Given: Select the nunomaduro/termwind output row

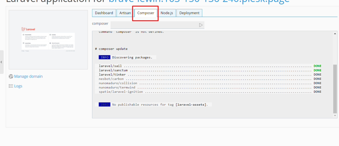Looking at the screenshot, I should click(x=209, y=88).
